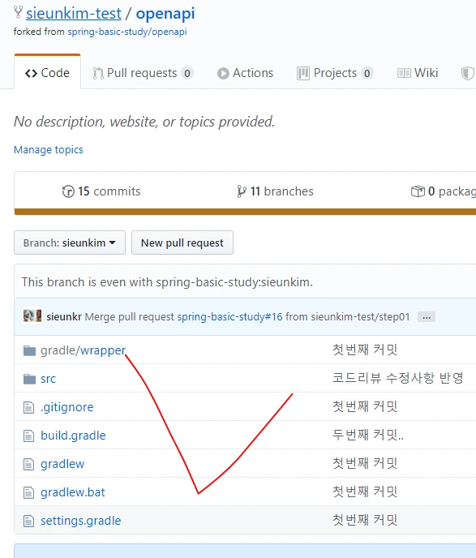Click the file icon beside build.gradle
Screen dimensions: 476x558
[x=29, y=436]
